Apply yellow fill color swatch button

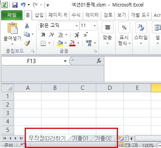point(60,43)
